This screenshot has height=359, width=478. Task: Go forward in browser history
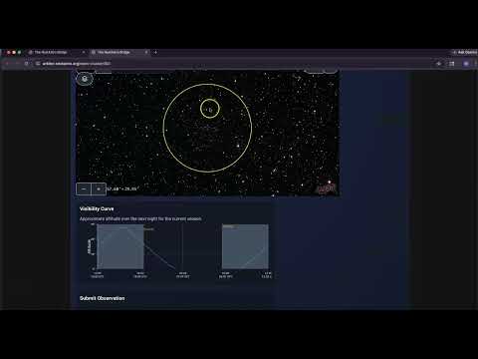click(17, 63)
